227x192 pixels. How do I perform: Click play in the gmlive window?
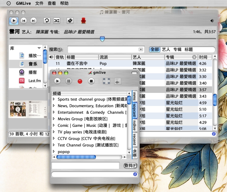tap(57, 81)
